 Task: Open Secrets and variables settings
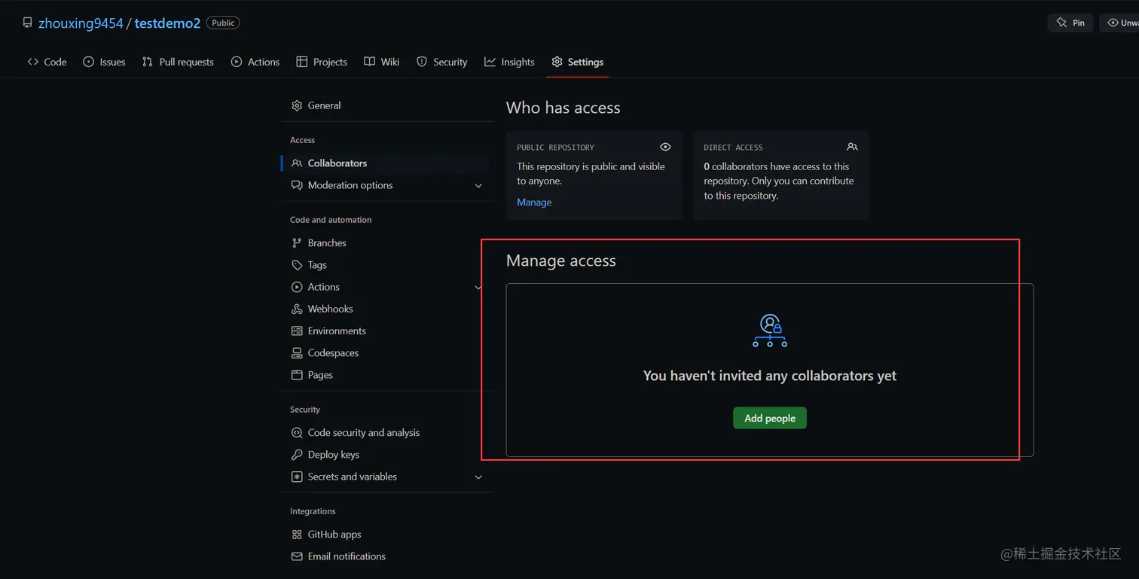point(353,477)
